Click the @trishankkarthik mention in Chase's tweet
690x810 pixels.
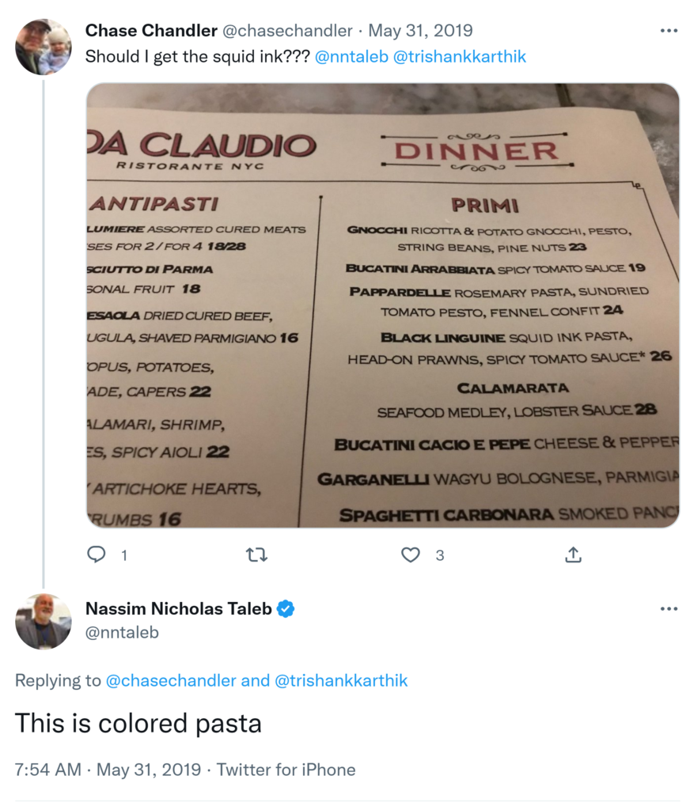[x=459, y=57]
